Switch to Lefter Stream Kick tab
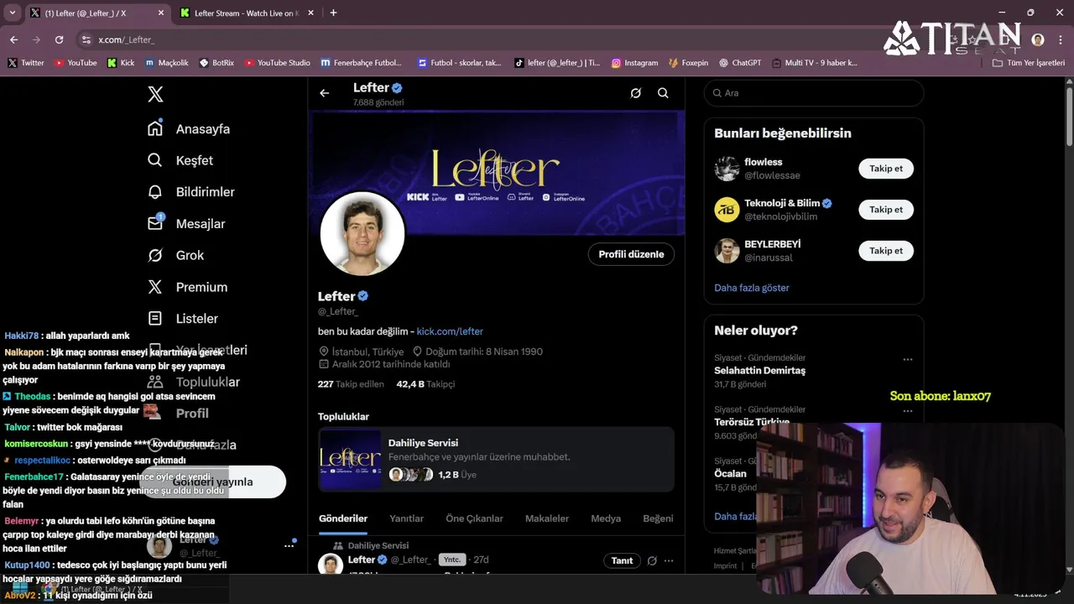 coord(246,13)
